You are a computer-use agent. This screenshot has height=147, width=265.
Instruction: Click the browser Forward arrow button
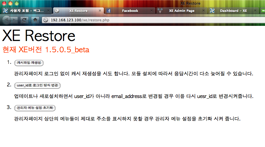[x=14, y=20]
